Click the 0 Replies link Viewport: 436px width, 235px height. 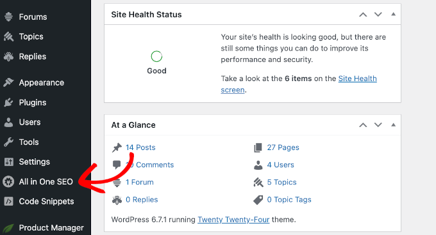[142, 200]
